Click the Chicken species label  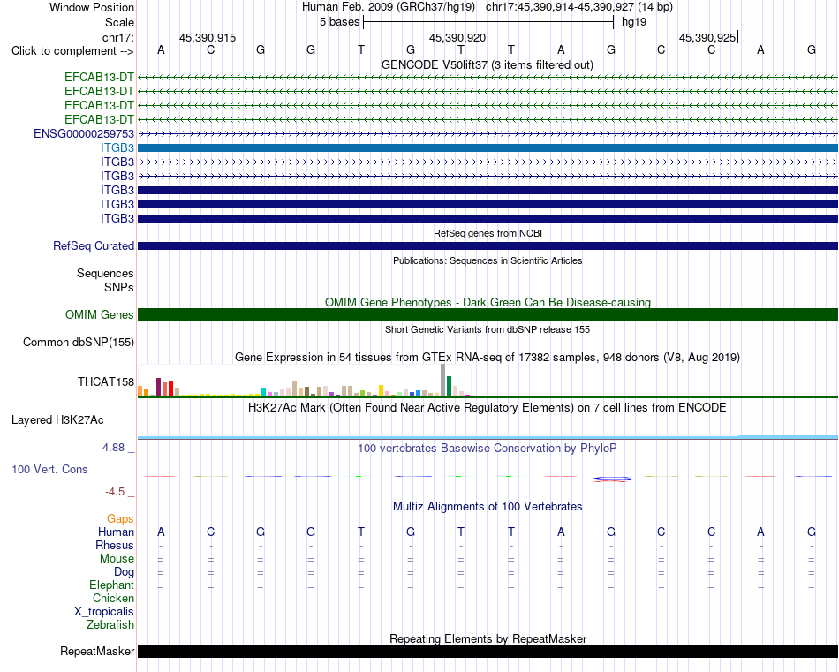113,598
